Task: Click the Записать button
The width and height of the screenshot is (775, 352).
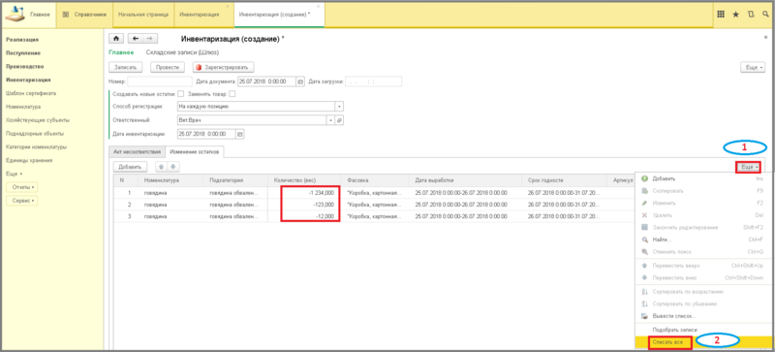Action: pyautogui.click(x=126, y=67)
